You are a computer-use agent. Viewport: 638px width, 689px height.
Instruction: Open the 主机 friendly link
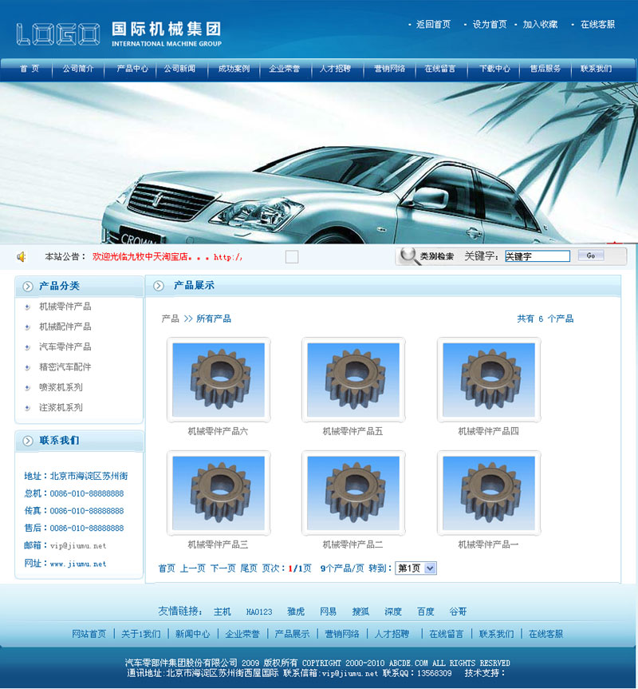click(222, 612)
